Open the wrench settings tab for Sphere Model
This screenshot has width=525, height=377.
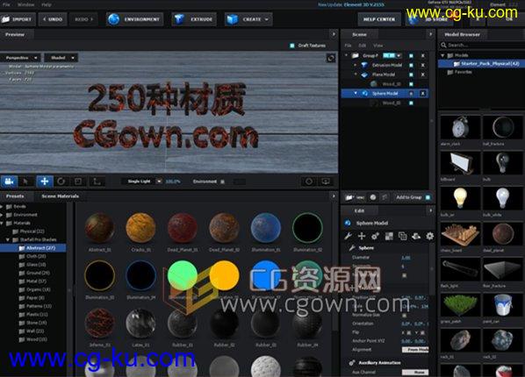point(349,236)
